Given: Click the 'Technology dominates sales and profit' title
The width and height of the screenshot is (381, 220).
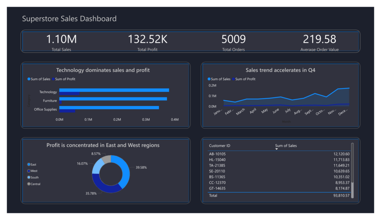Looking at the screenshot, I should coord(103,70).
